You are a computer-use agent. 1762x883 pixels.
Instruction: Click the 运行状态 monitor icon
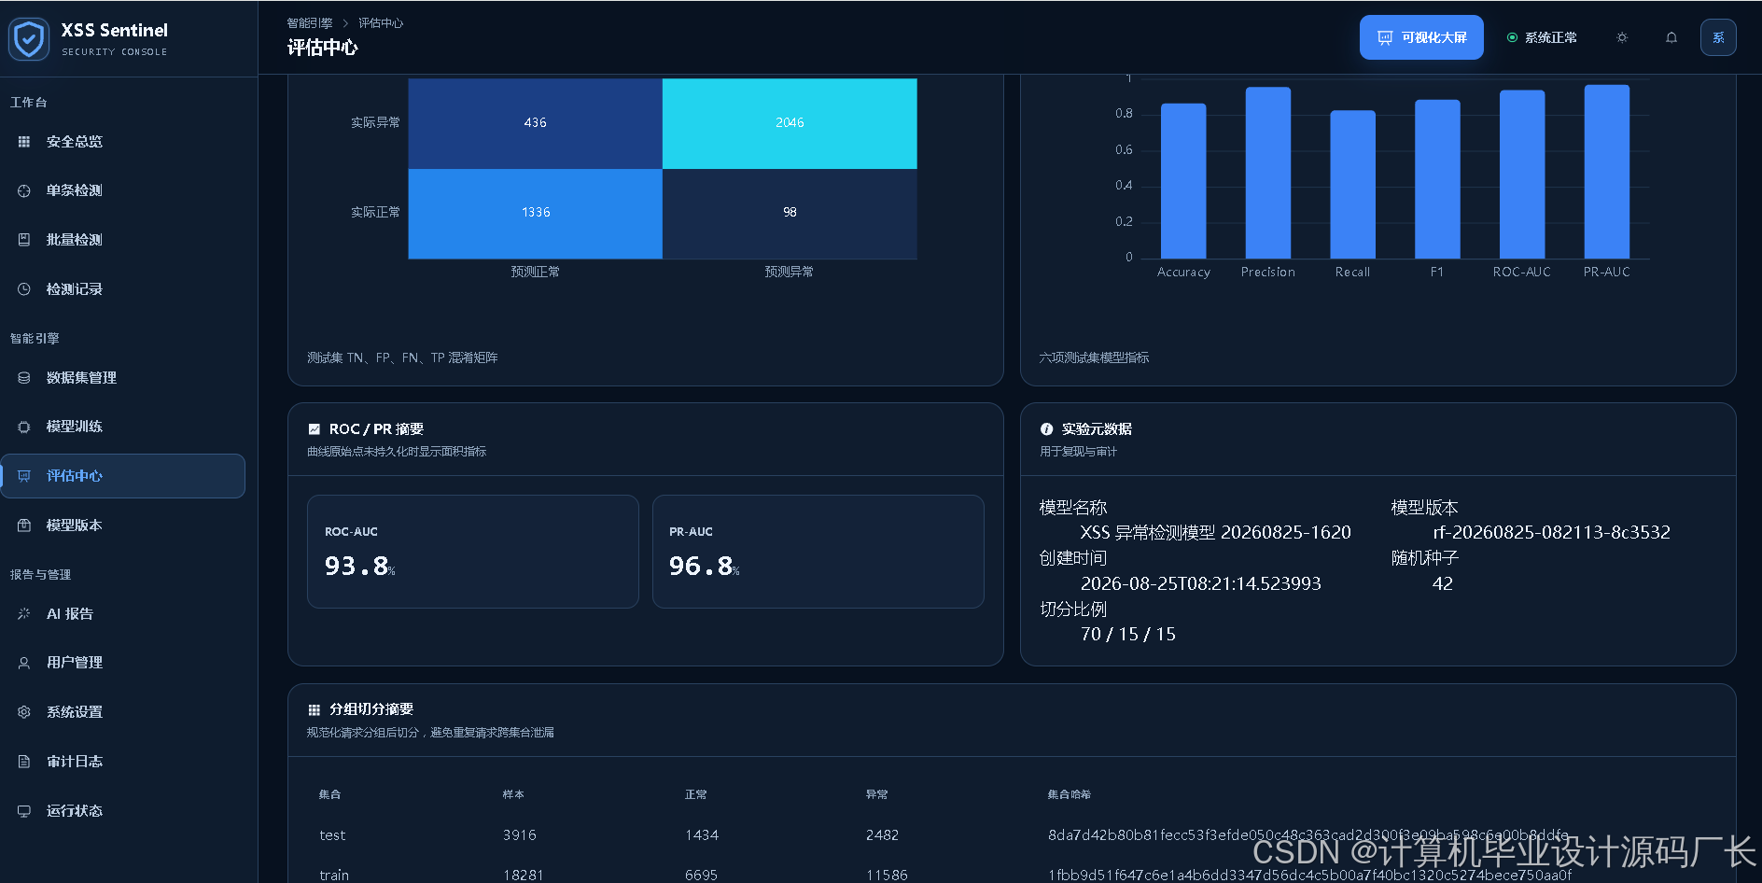(x=24, y=811)
